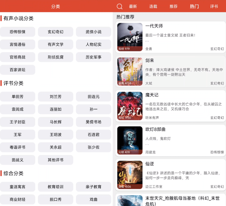Open the 童话寓言 category
Viewport: 226px width, 206px height.
pyautogui.click(x=18, y=187)
